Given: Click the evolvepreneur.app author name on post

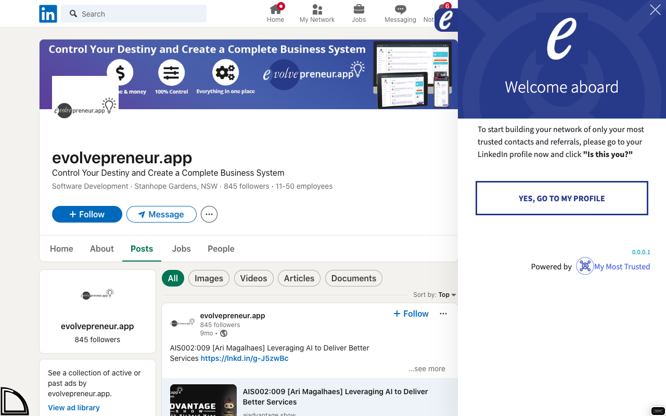Looking at the screenshot, I should (x=233, y=316).
